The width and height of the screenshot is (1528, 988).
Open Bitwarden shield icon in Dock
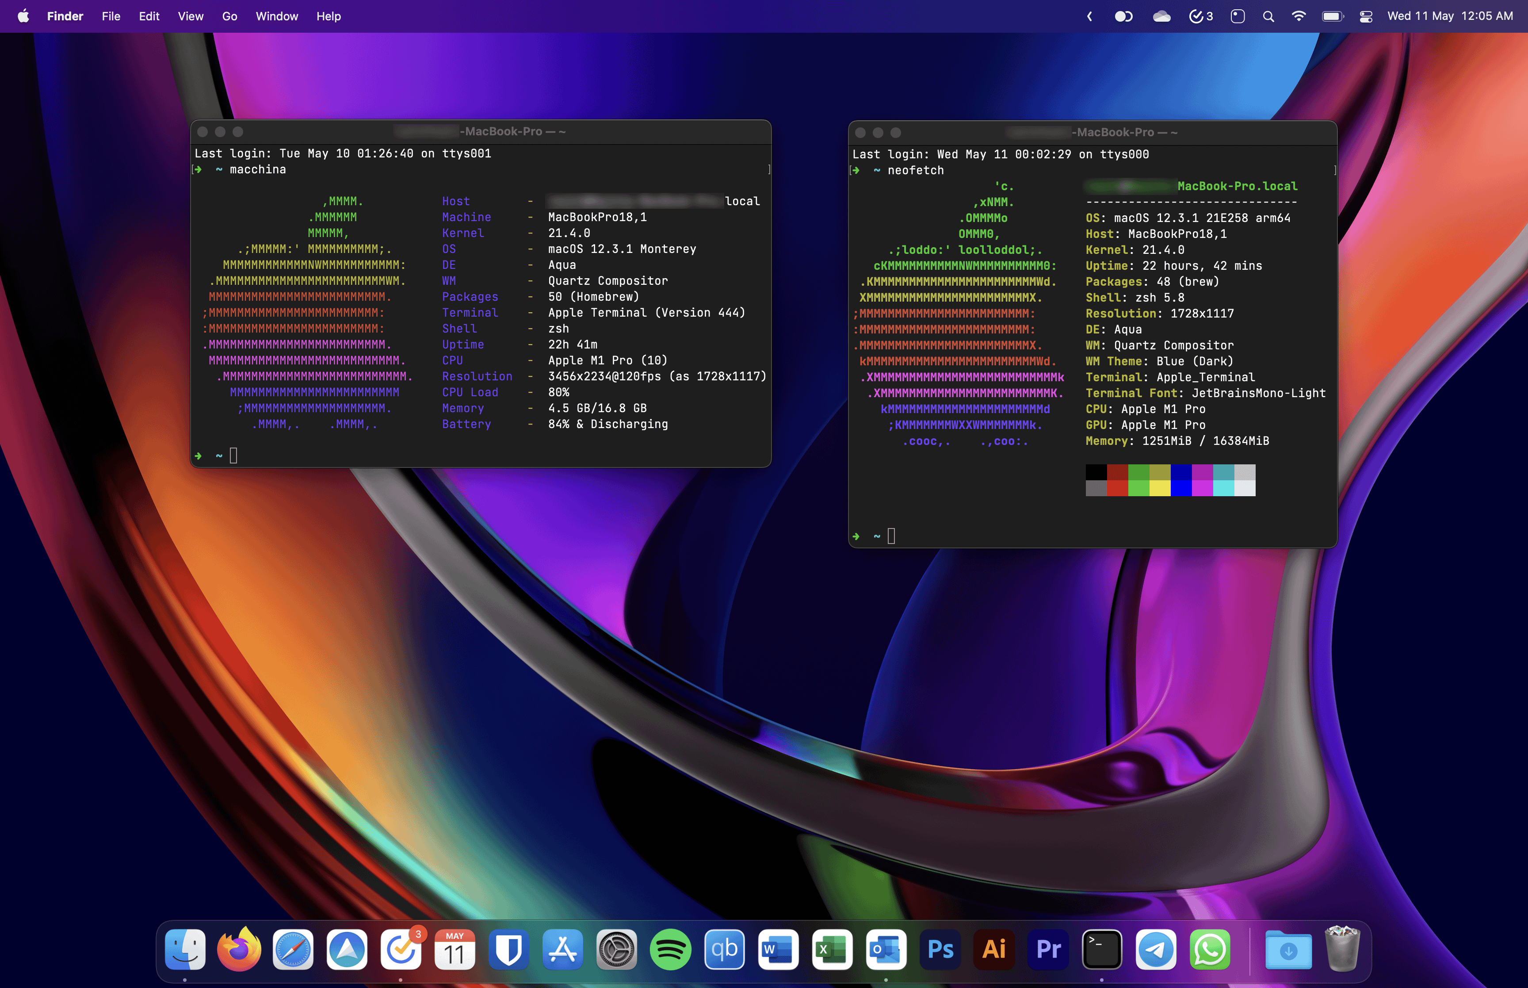508,950
